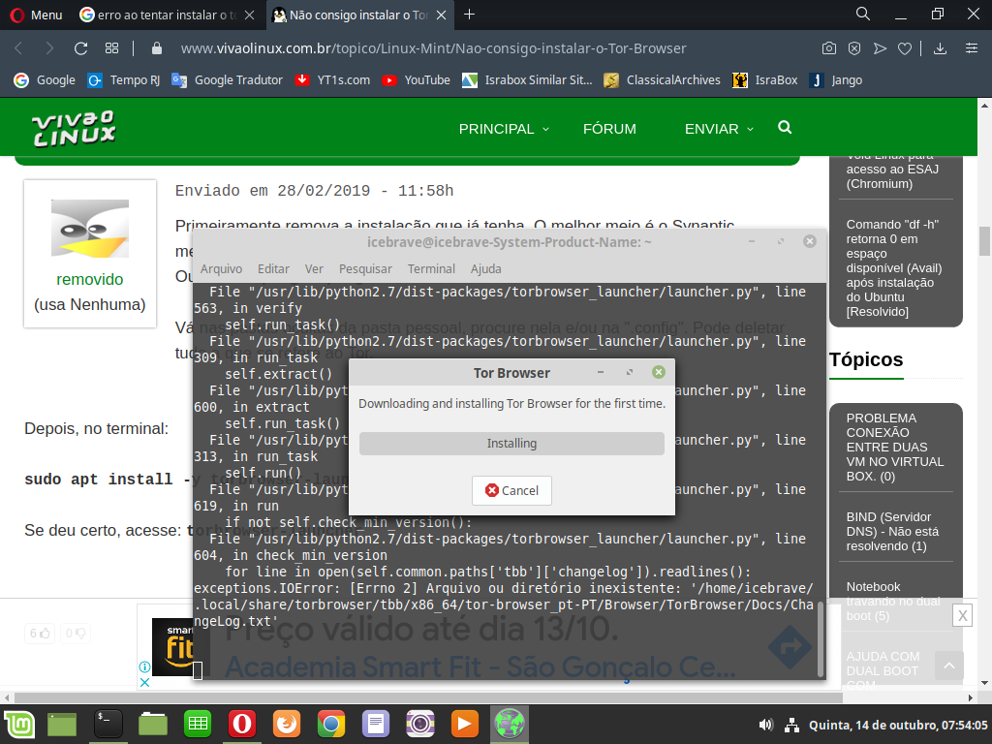Viewport: 992px width, 744px height.
Task: Expand the ENVIAR dropdown menu
Action: (x=719, y=129)
